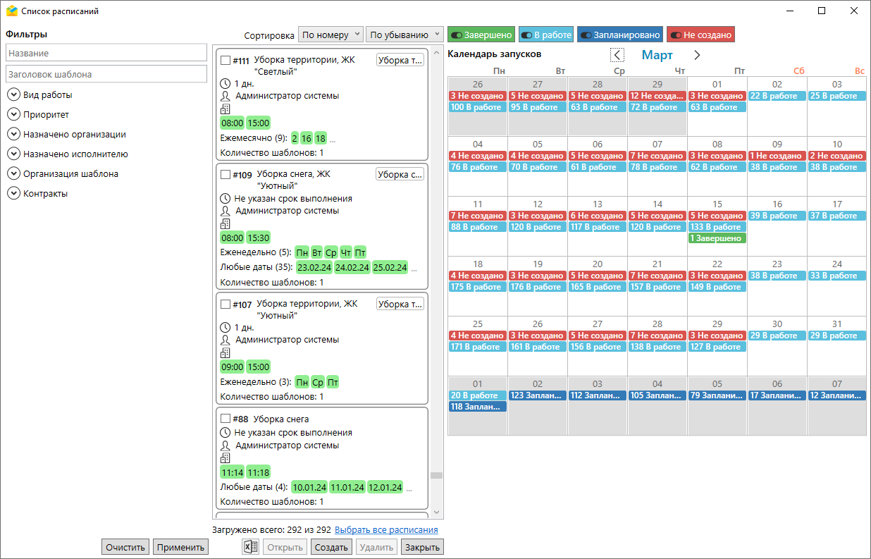Viewport: 871px width, 559px height.
Task: Click 'Выбрать все расписания' link
Action: 386,529
